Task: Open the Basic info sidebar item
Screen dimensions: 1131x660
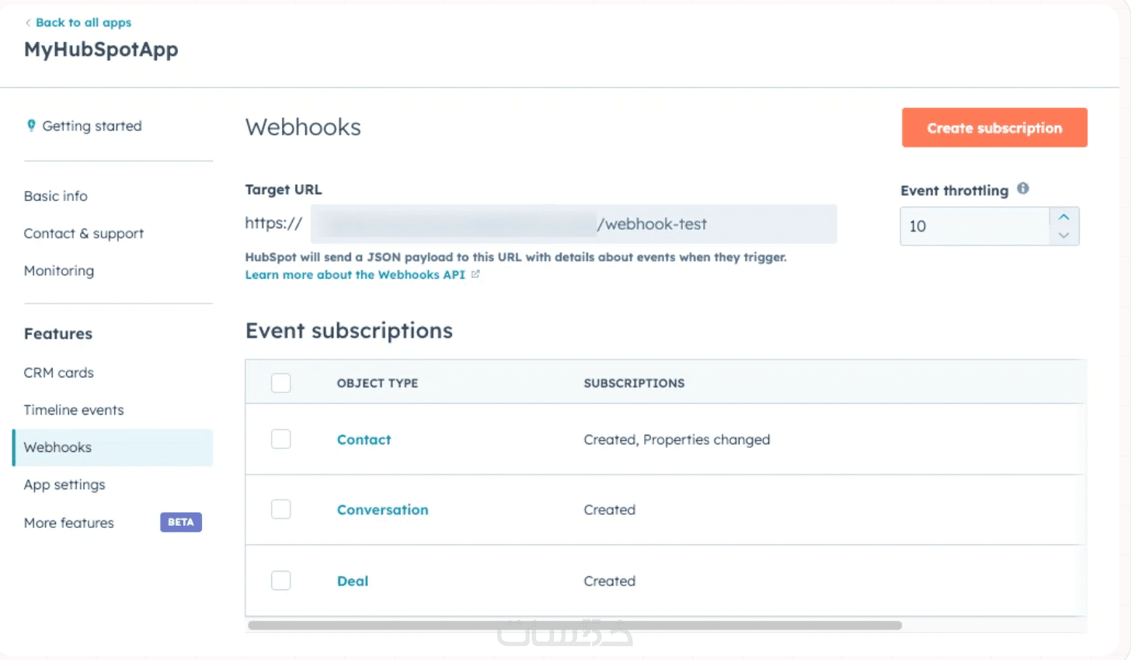Action: (56, 196)
